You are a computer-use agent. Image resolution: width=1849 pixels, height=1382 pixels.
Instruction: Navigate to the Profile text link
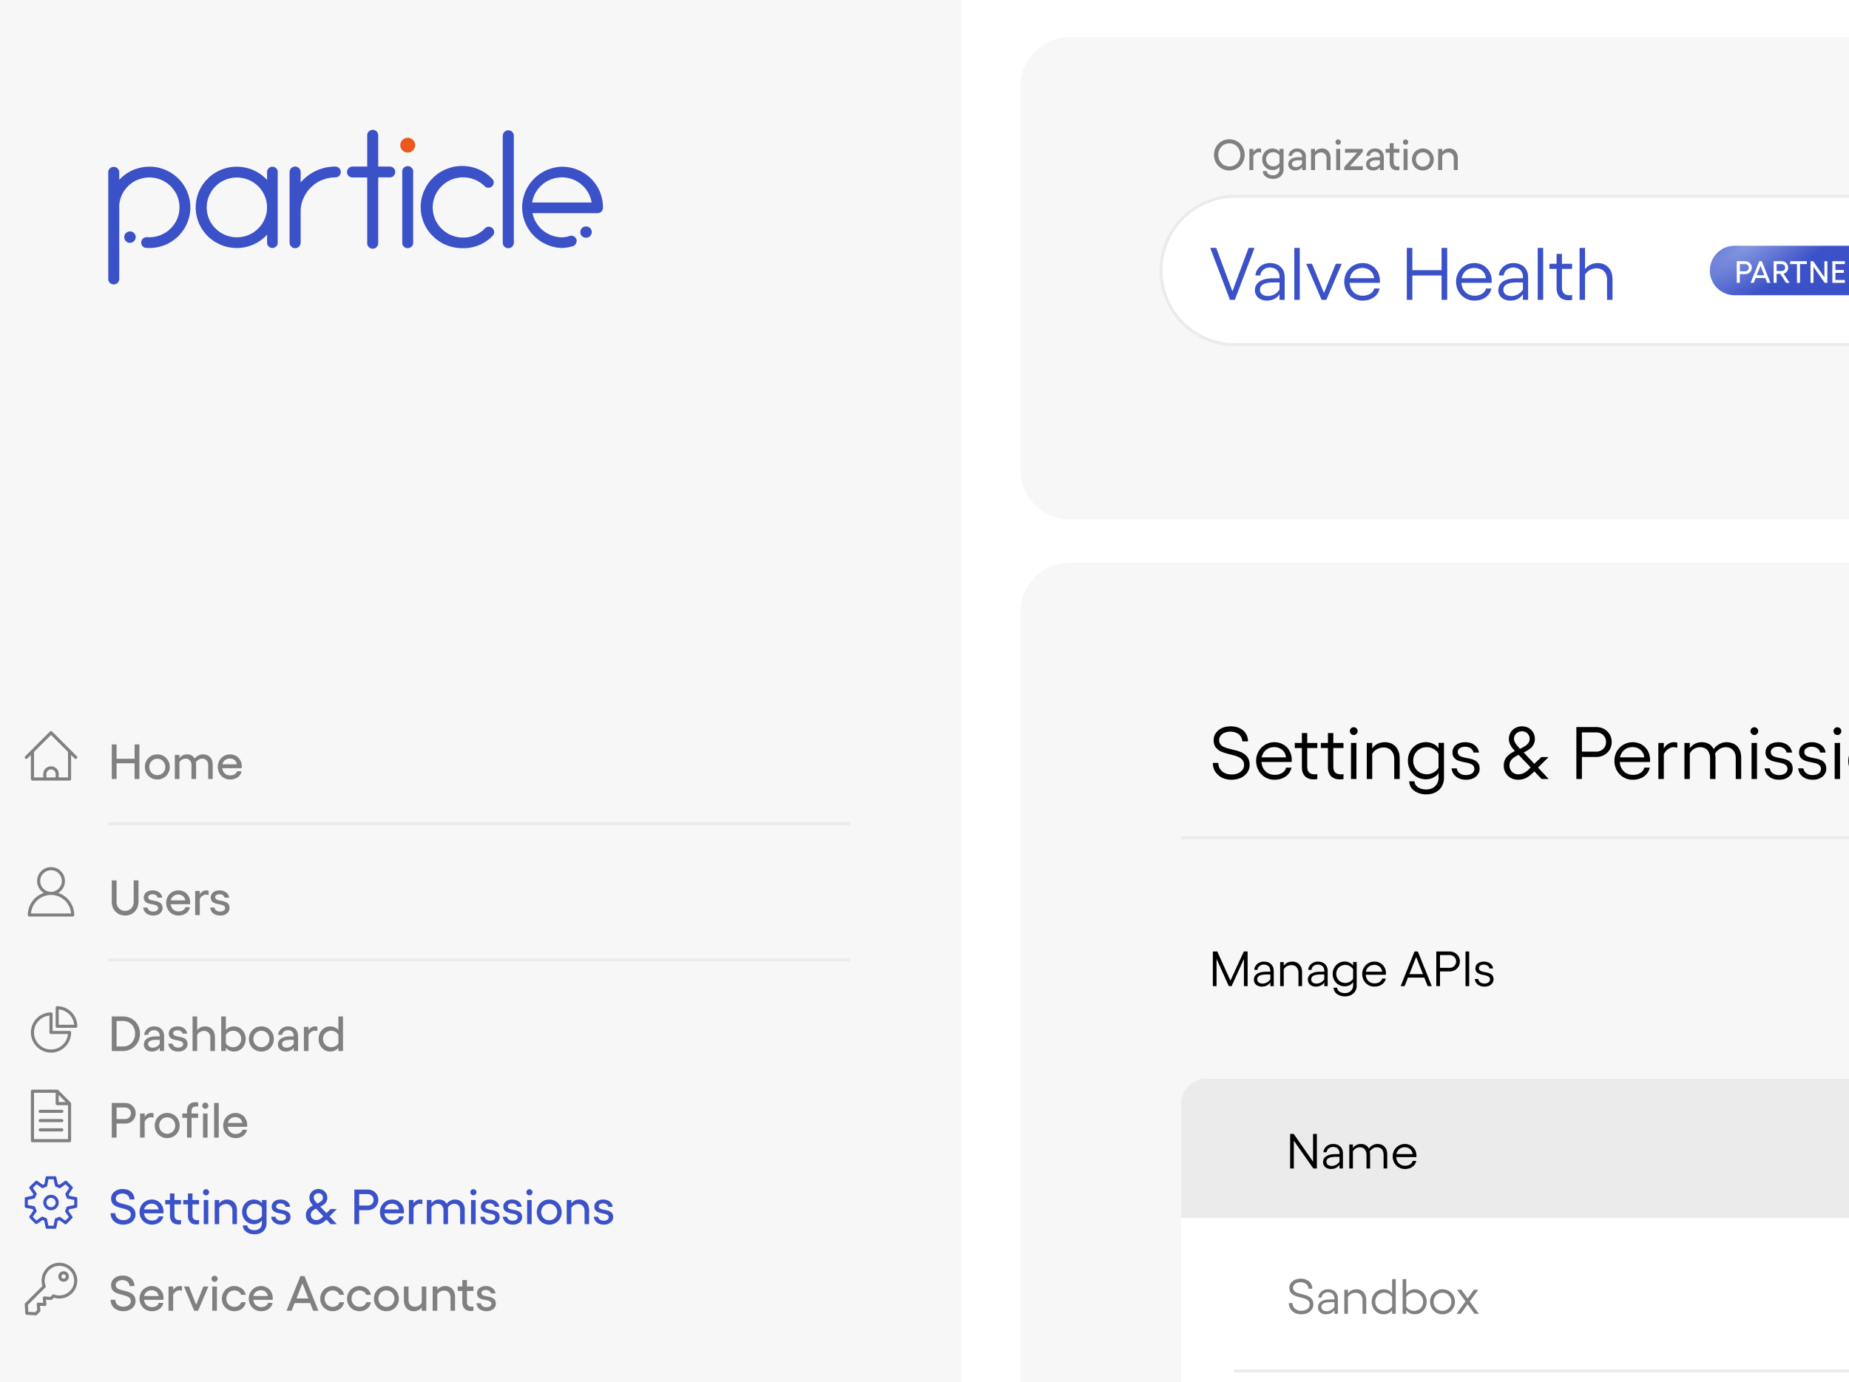179,1121
